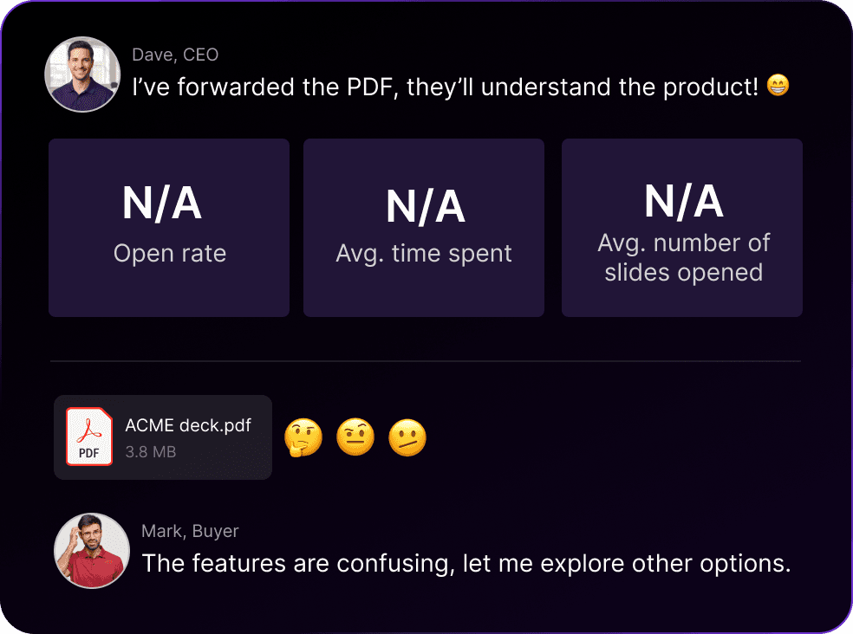Screen dimensions: 853x634
Task: Click Mark's buyer profile avatar
Action: (x=92, y=551)
